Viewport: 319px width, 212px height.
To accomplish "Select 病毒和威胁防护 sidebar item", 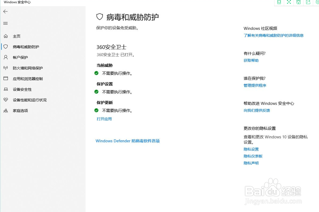I will (26, 47).
